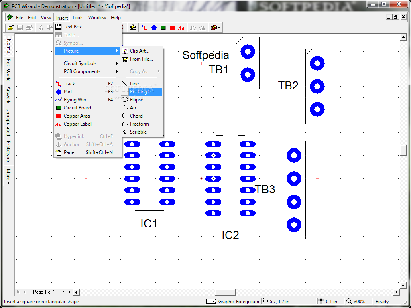Click the IC1 component label on the board

click(x=149, y=224)
